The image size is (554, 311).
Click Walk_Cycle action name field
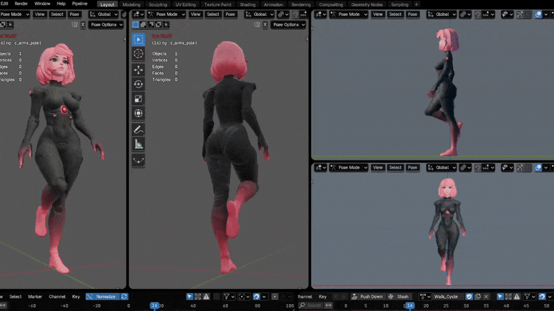coord(446,297)
